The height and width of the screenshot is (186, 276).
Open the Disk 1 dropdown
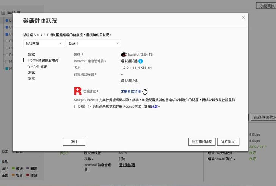[93, 43]
